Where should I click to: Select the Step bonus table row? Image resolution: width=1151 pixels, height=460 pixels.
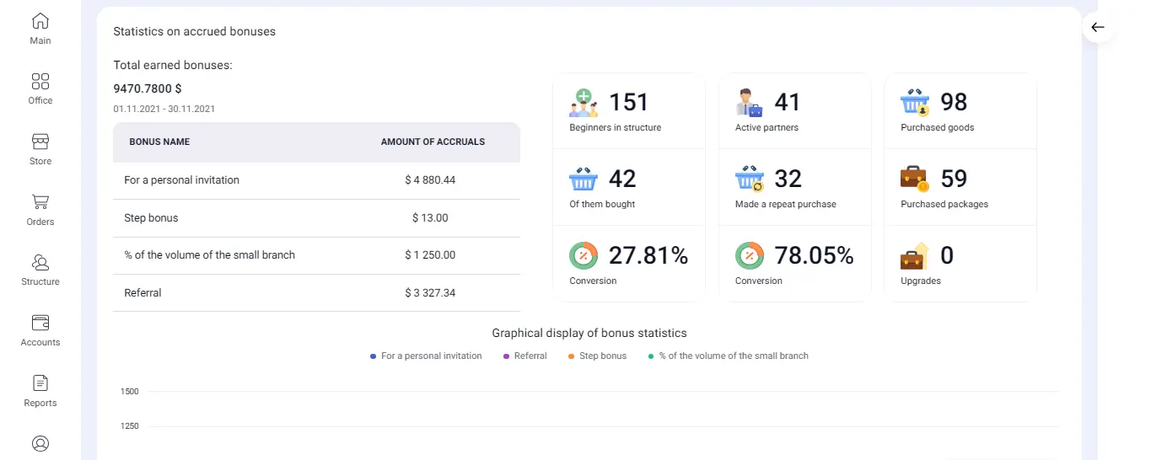tap(316, 218)
